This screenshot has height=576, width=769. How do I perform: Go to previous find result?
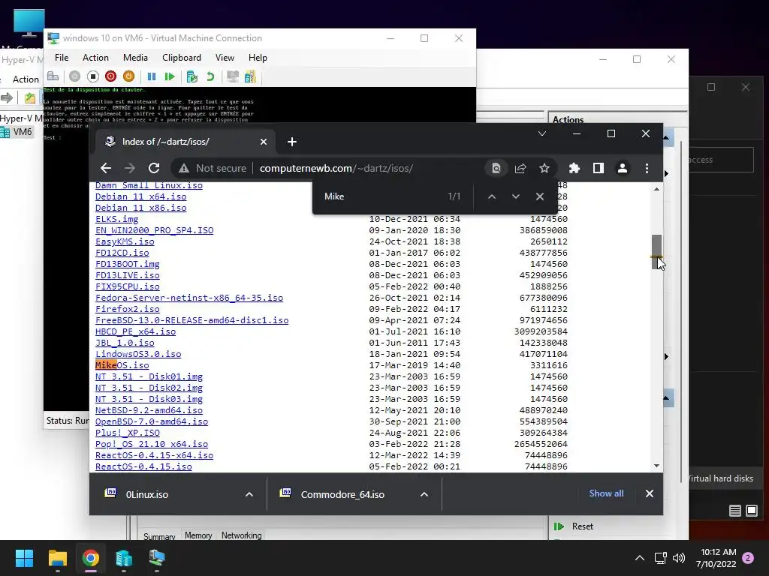(x=491, y=196)
